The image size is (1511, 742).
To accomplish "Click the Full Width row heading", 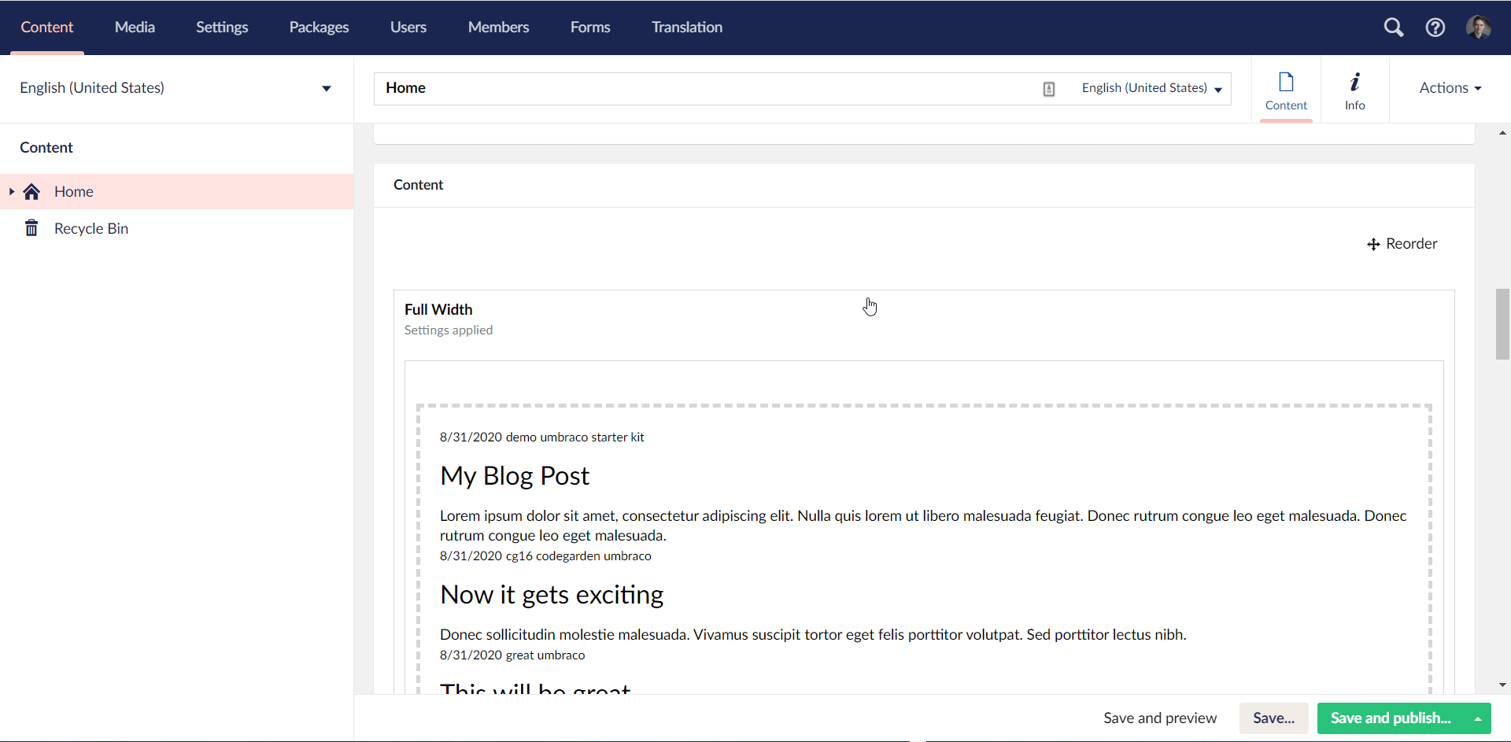I will [x=438, y=309].
